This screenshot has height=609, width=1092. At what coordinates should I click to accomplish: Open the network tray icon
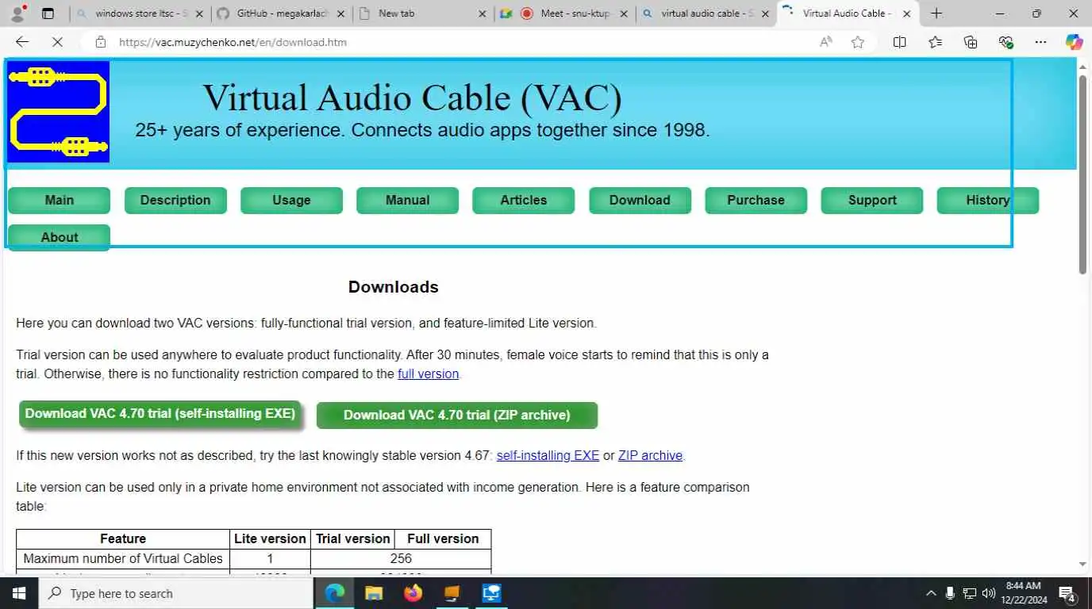[969, 593]
